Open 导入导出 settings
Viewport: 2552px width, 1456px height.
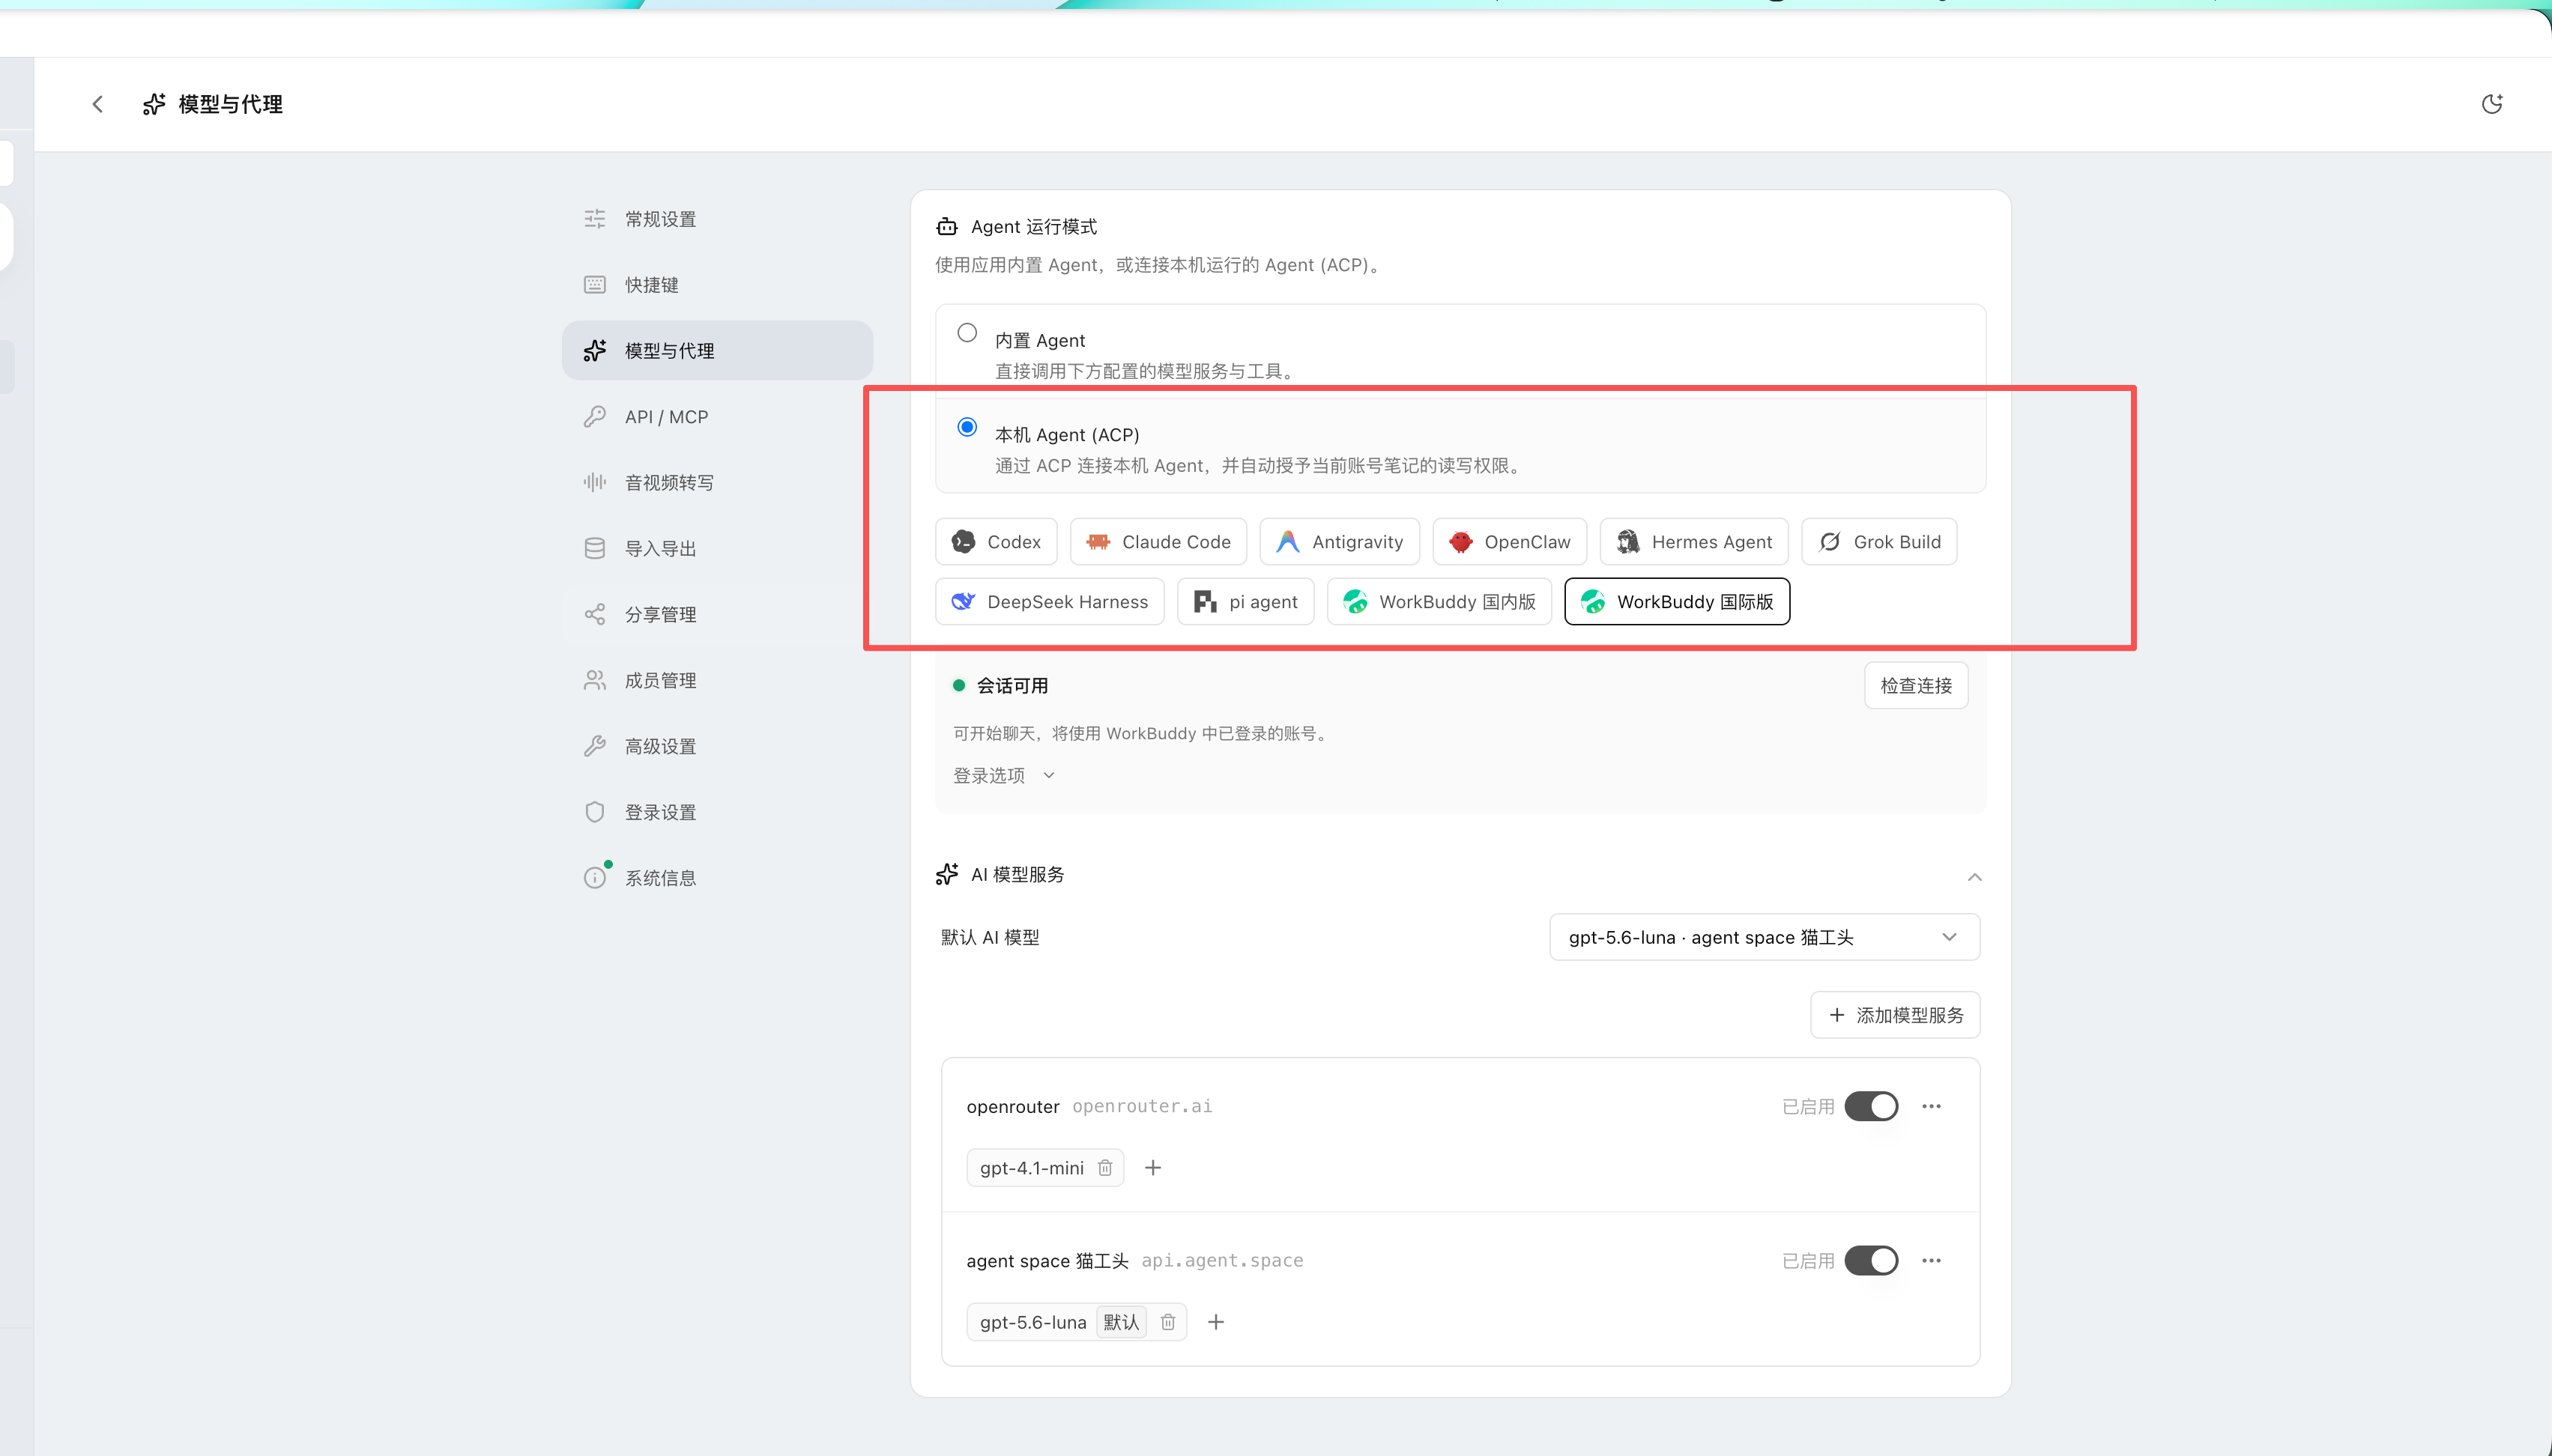point(717,549)
